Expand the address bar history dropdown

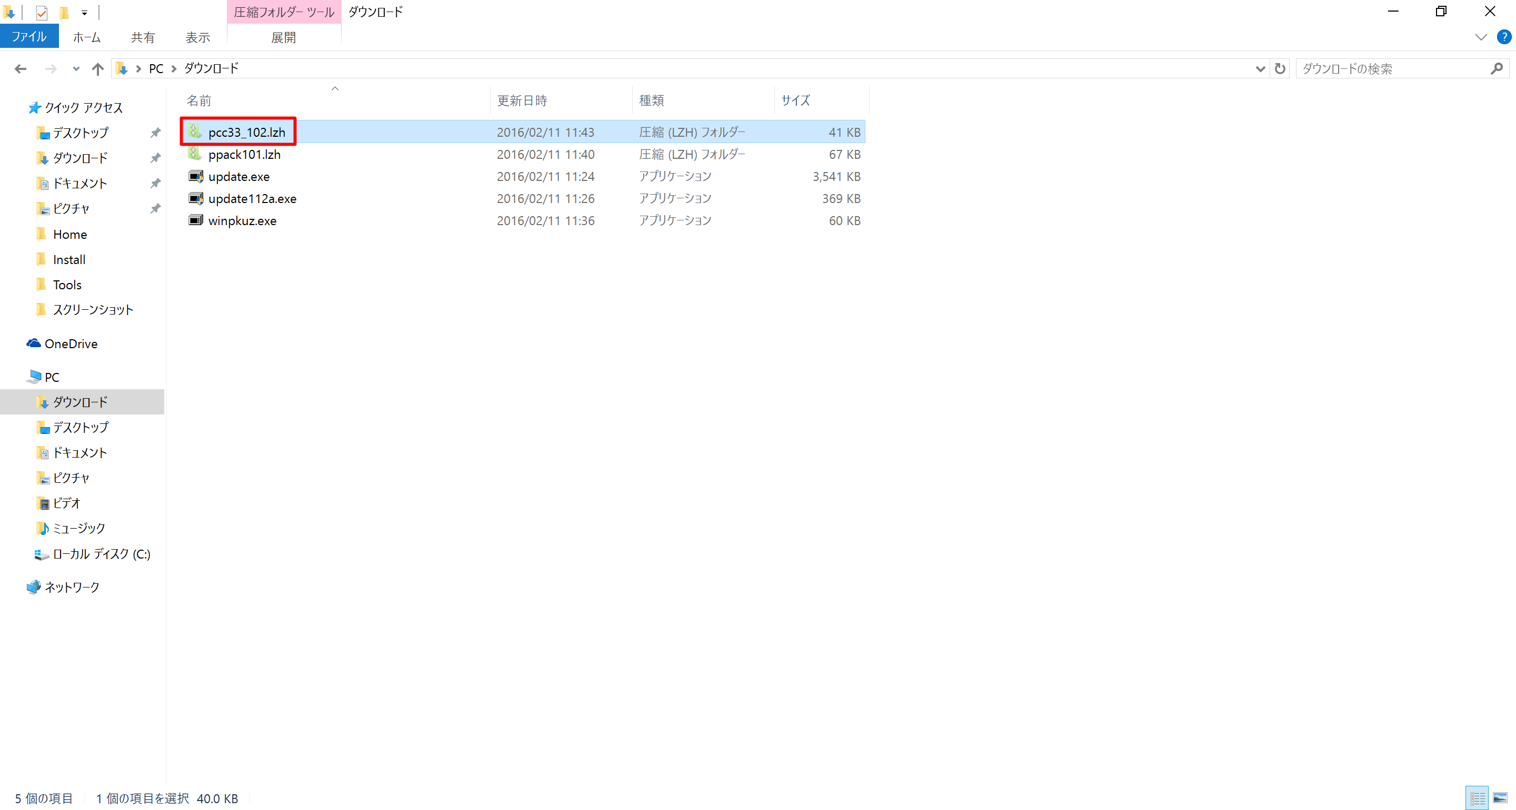tap(1260, 69)
